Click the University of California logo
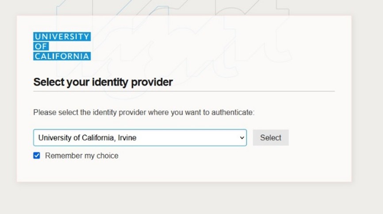 coord(62,46)
